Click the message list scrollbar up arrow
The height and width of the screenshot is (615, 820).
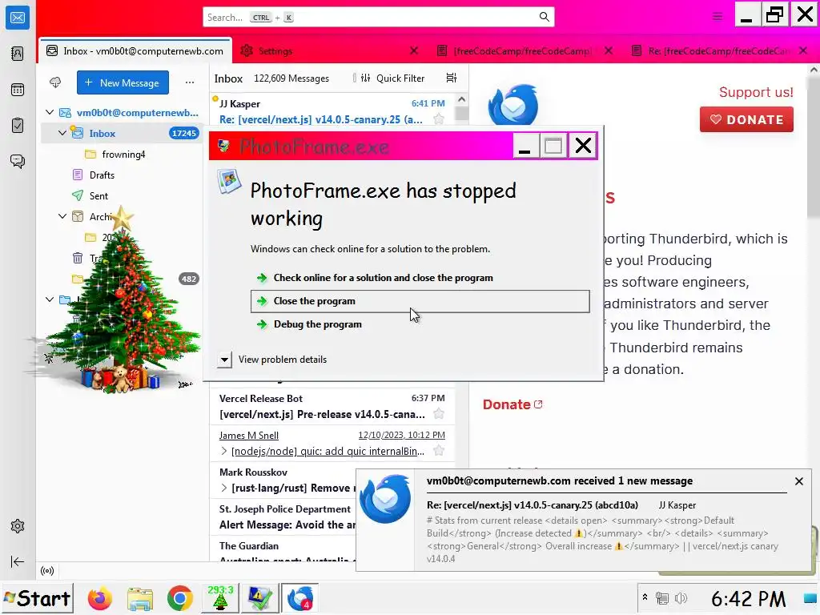click(461, 99)
